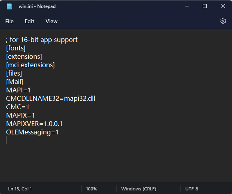Click the [Mail] section line
Image resolution: width=232 pixels, height=194 pixels.
14,82
